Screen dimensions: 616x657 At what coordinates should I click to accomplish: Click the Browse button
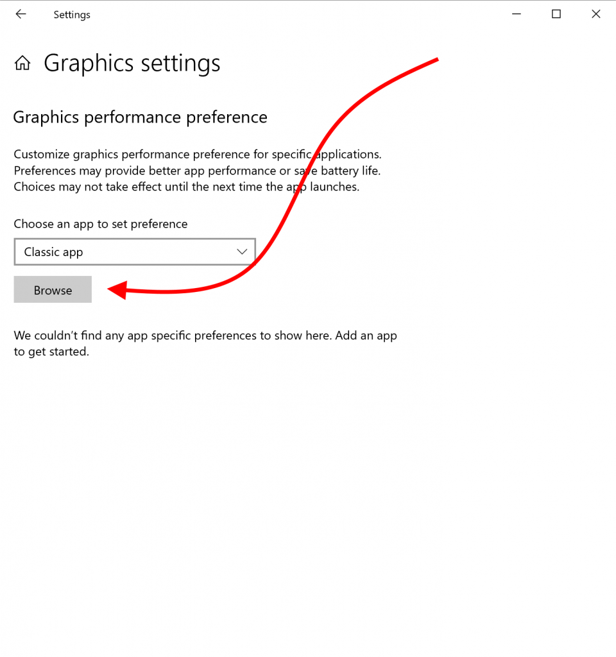pos(53,289)
